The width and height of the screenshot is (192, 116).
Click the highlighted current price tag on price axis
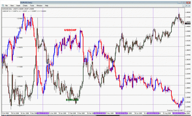(188, 24)
